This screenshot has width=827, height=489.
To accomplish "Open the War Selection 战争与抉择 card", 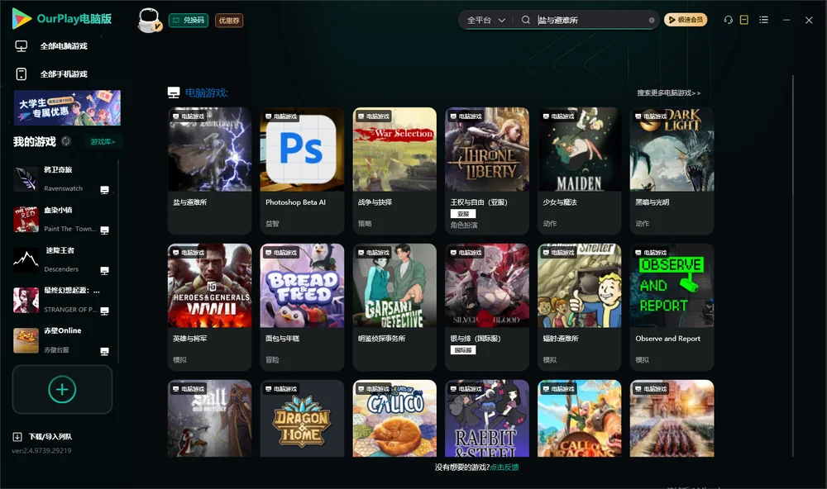I will coord(394,171).
